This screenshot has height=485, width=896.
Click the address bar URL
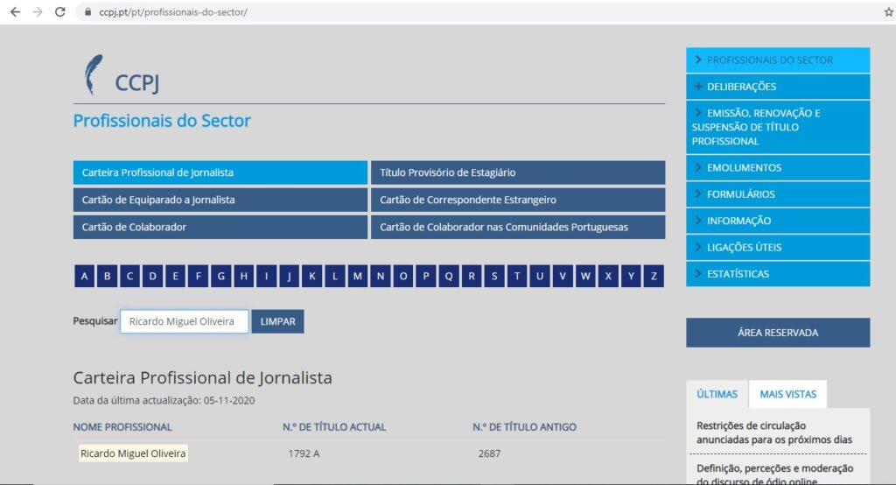point(172,12)
